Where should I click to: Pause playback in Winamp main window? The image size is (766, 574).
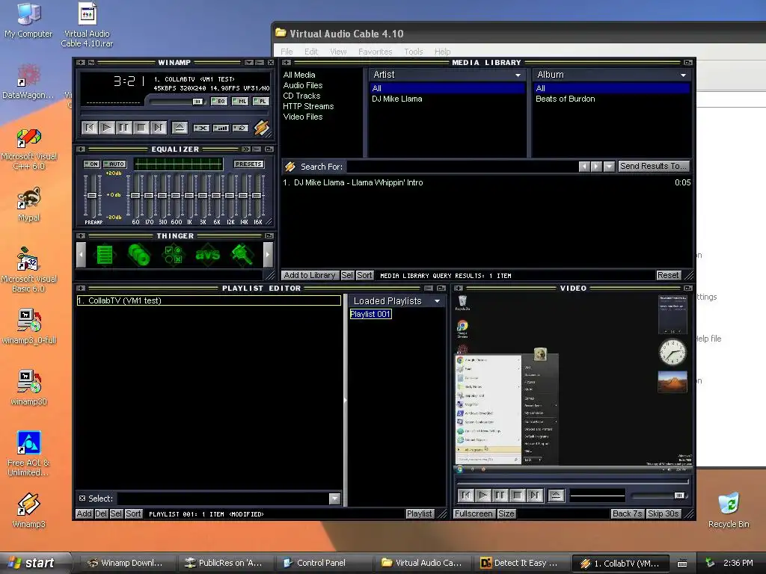click(x=123, y=128)
